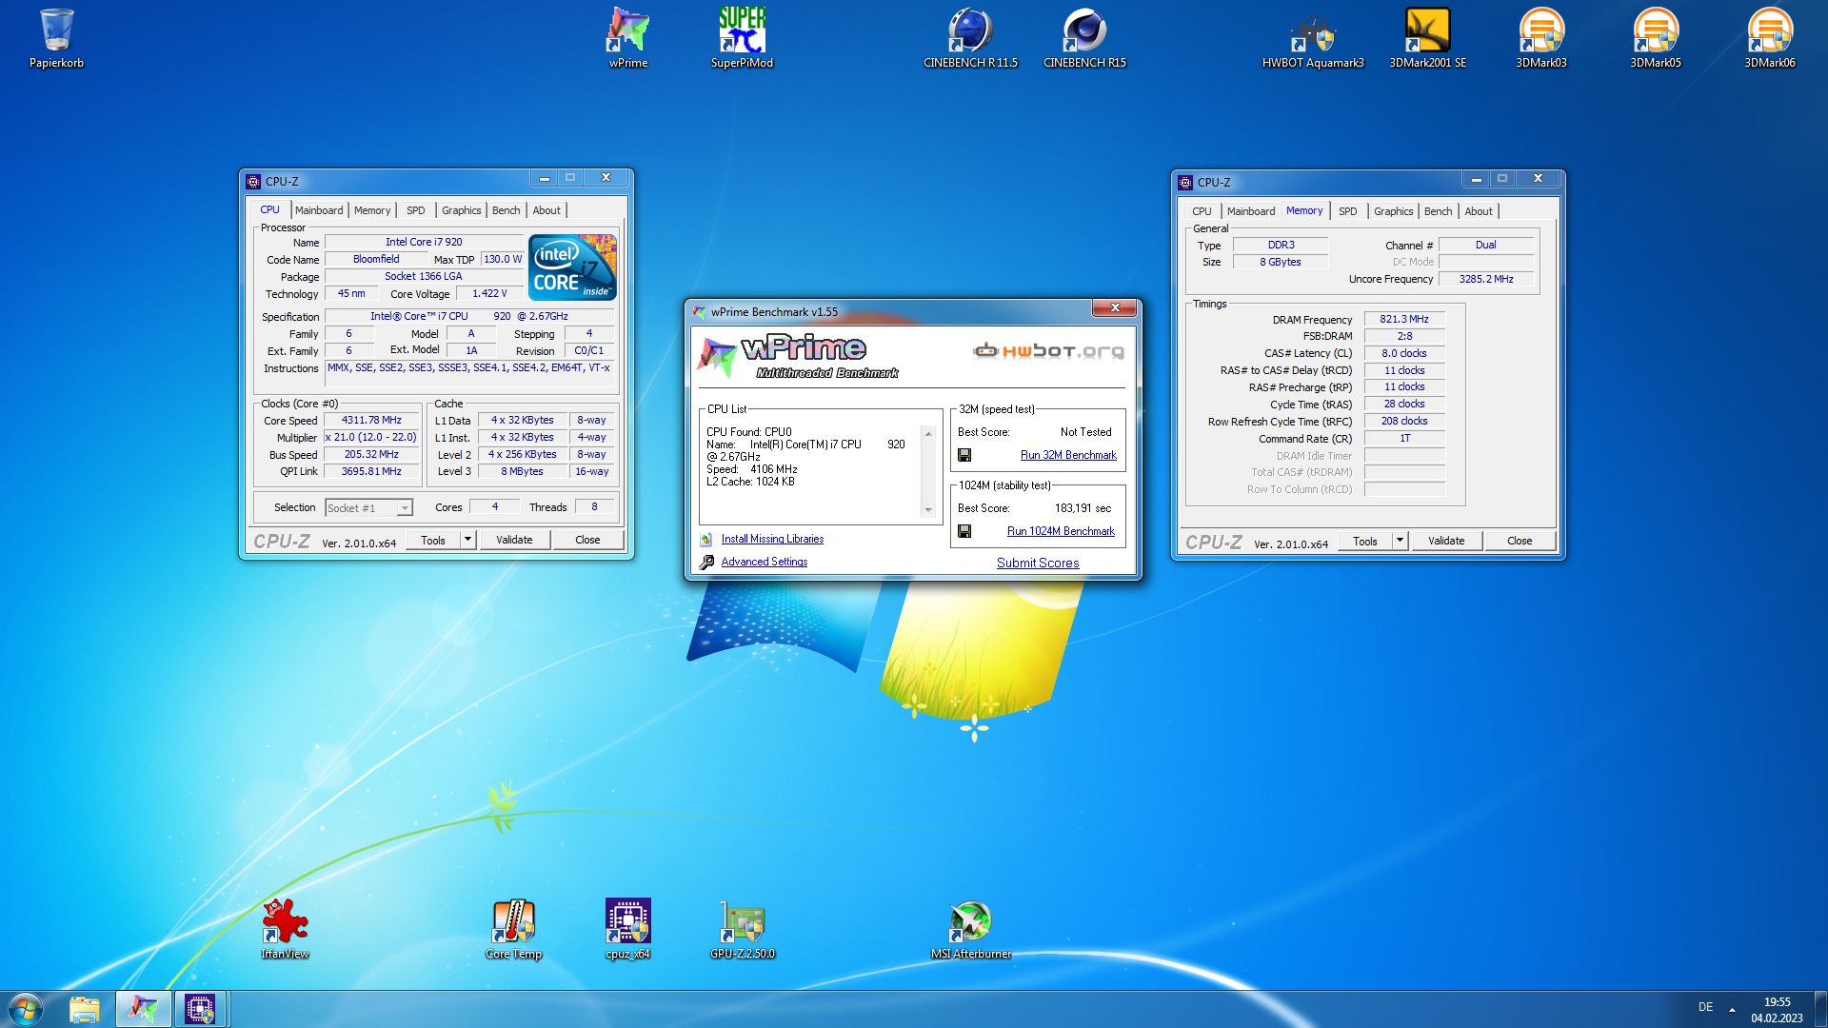This screenshot has height=1028, width=1828.
Task: Click Close button in left CPU-Z
Action: (587, 540)
